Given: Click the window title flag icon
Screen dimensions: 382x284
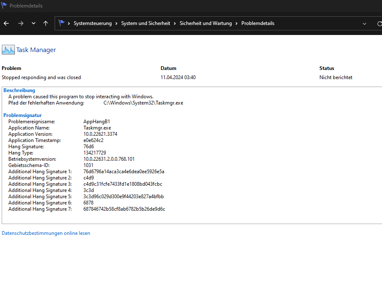Looking at the screenshot, I should click(x=4, y=5).
